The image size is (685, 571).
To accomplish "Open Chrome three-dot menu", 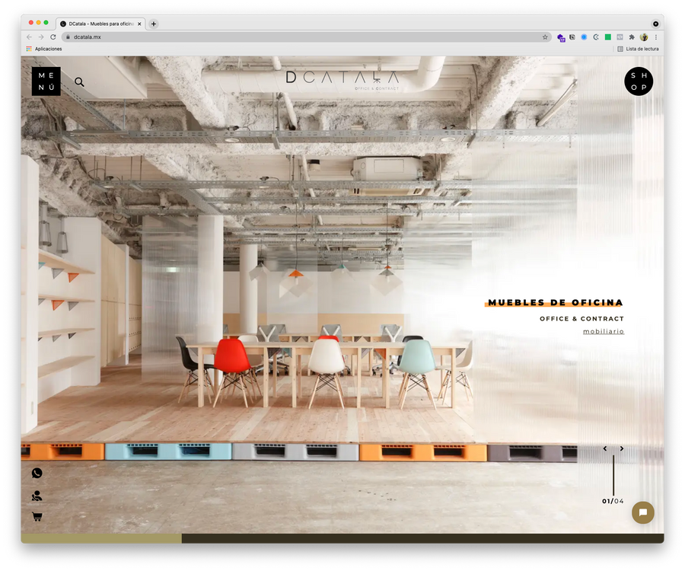I will (x=656, y=37).
